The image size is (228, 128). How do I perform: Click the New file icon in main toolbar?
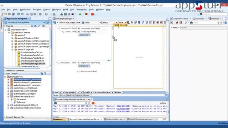coord(2,14)
